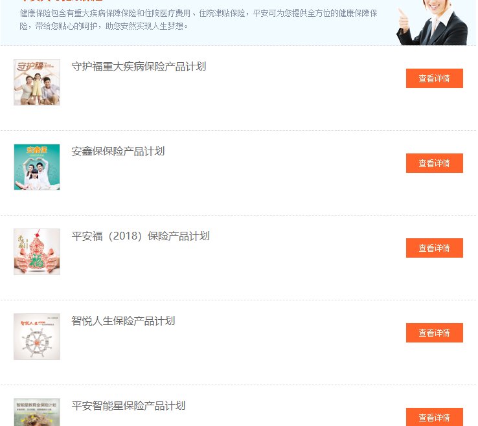Viewport: 478px width, 426px height.
Task: Open the 守护福 family thumbnail image
Action: [37, 82]
